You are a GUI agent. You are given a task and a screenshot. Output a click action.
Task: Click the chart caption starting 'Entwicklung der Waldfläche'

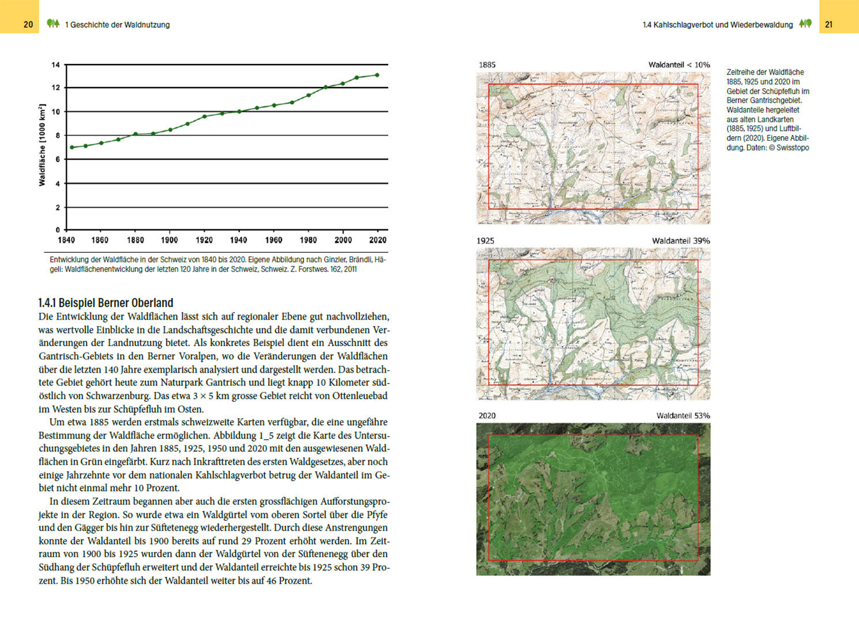pyautogui.click(x=217, y=264)
